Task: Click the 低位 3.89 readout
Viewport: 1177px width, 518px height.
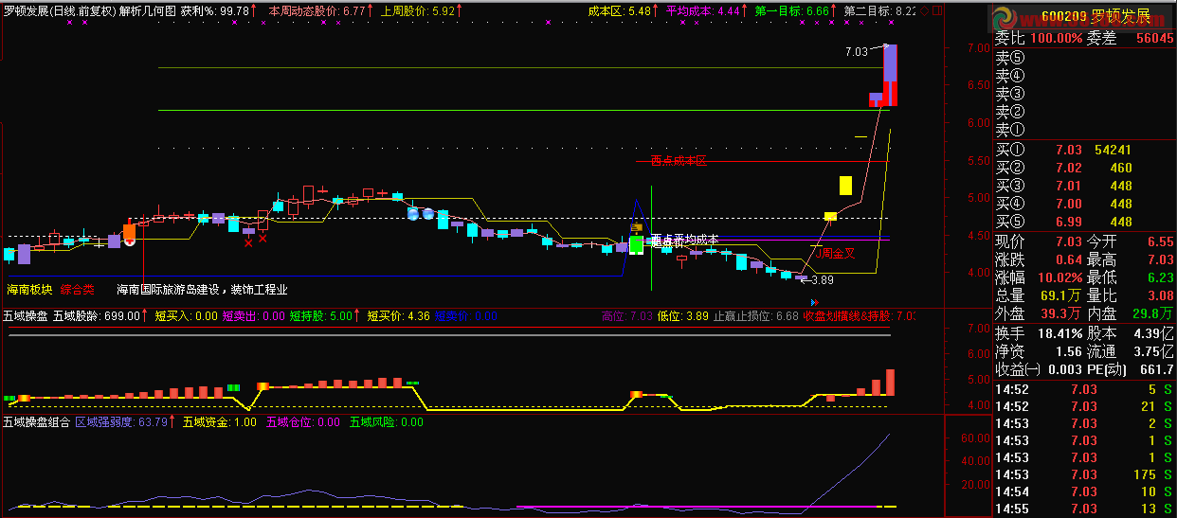Action: [682, 316]
